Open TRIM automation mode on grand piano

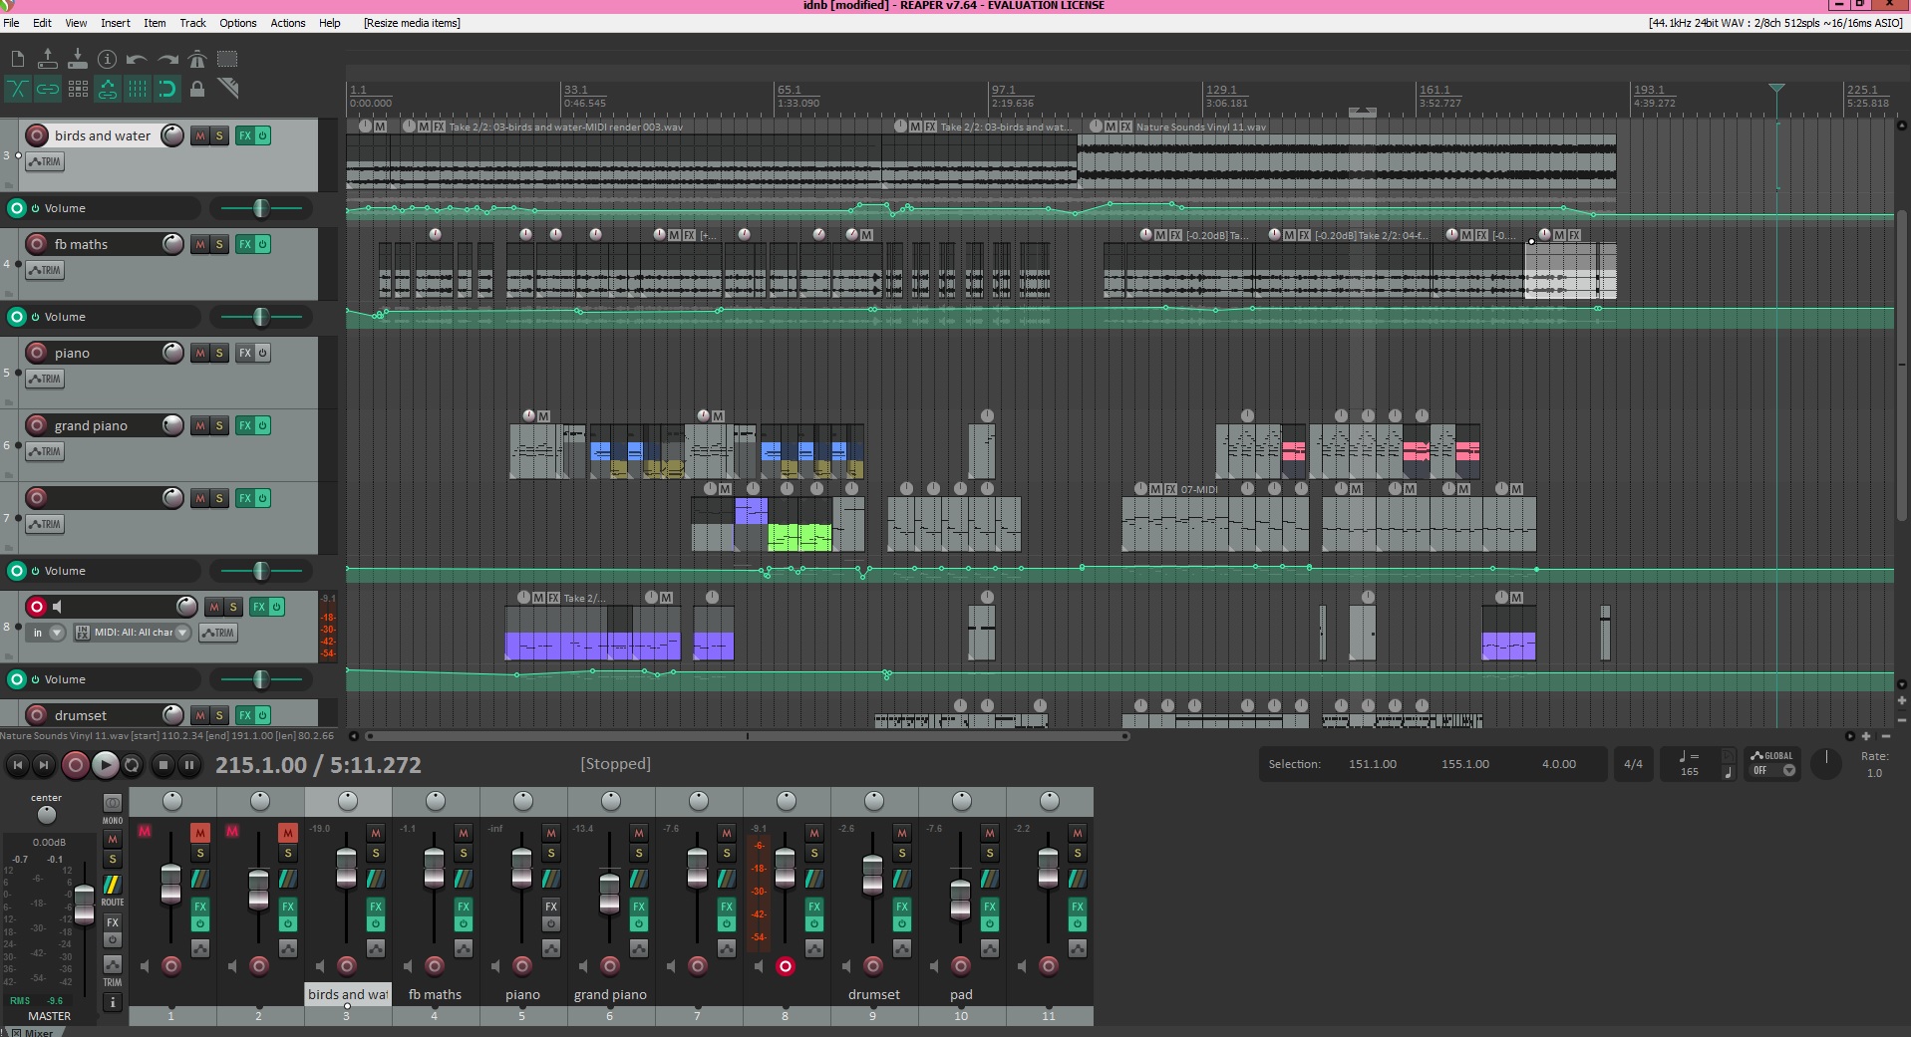pyautogui.click(x=45, y=451)
